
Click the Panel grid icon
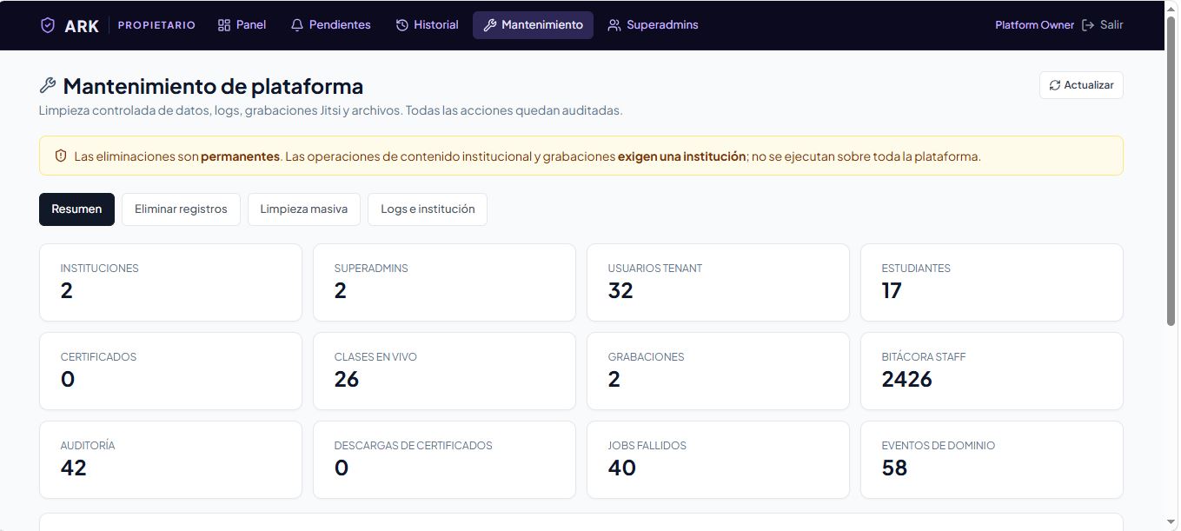pyautogui.click(x=224, y=25)
